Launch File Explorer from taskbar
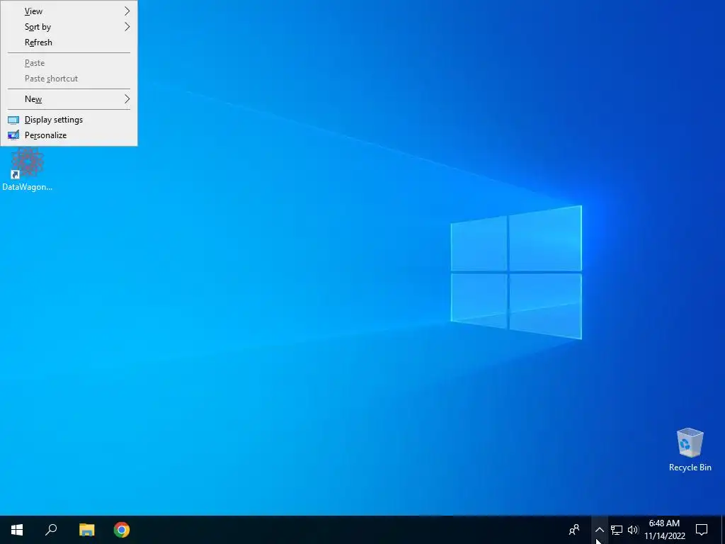Screen dimensions: 725x544 tap(86, 530)
